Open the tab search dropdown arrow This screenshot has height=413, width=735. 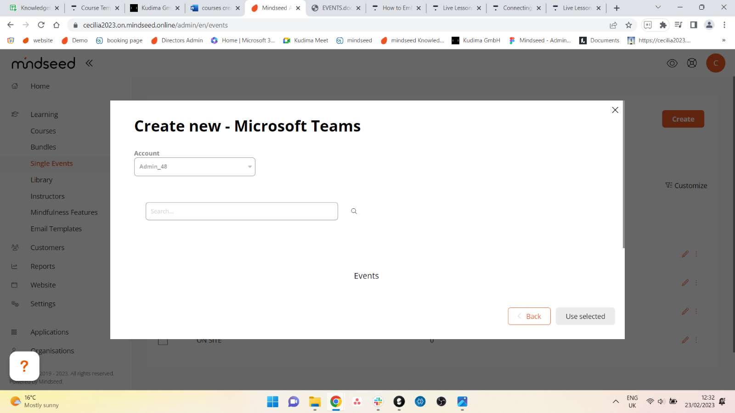click(658, 7)
